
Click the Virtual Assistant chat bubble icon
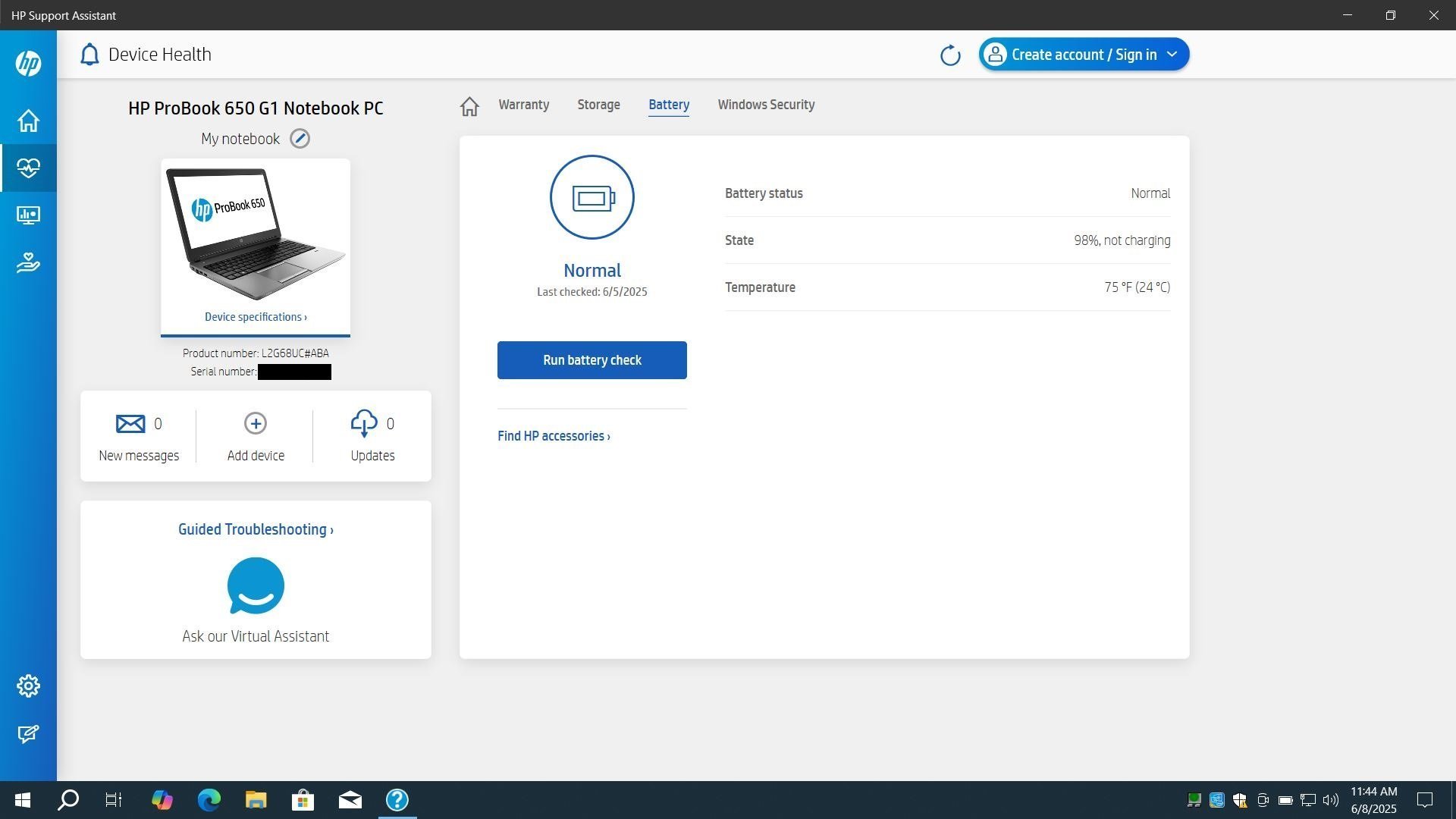coord(256,585)
